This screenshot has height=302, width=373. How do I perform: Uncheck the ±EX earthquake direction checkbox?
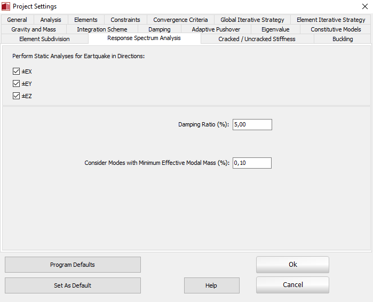coord(16,71)
